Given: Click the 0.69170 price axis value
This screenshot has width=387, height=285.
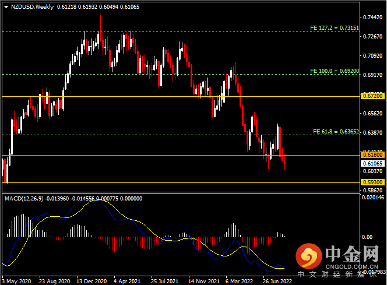Looking at the screenshot, I should coord(372,75).
